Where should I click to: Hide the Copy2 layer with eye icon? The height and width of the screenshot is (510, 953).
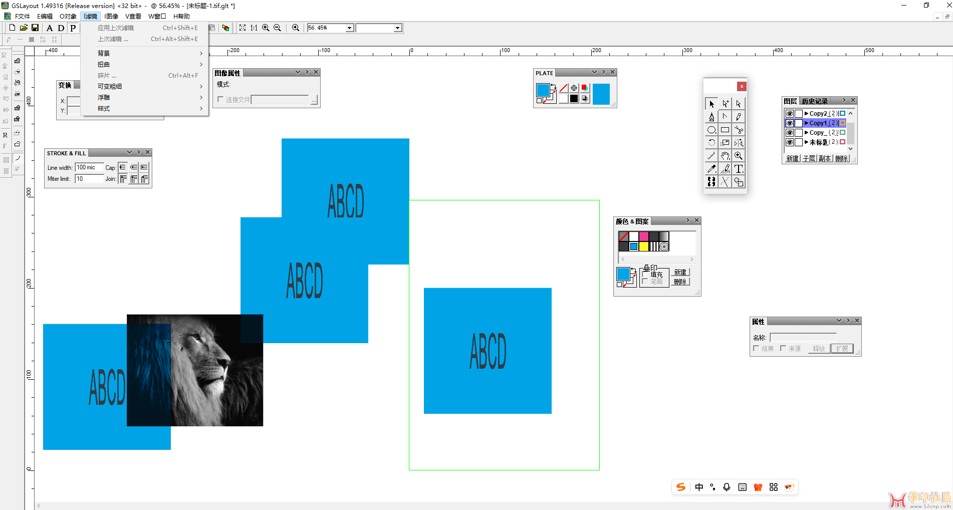pyautogui.click(x=790, y=114)
